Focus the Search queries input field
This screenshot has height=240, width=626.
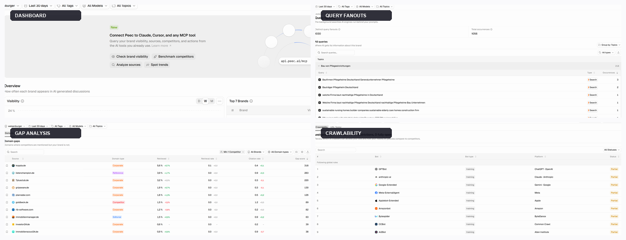[x=335, y=53]
